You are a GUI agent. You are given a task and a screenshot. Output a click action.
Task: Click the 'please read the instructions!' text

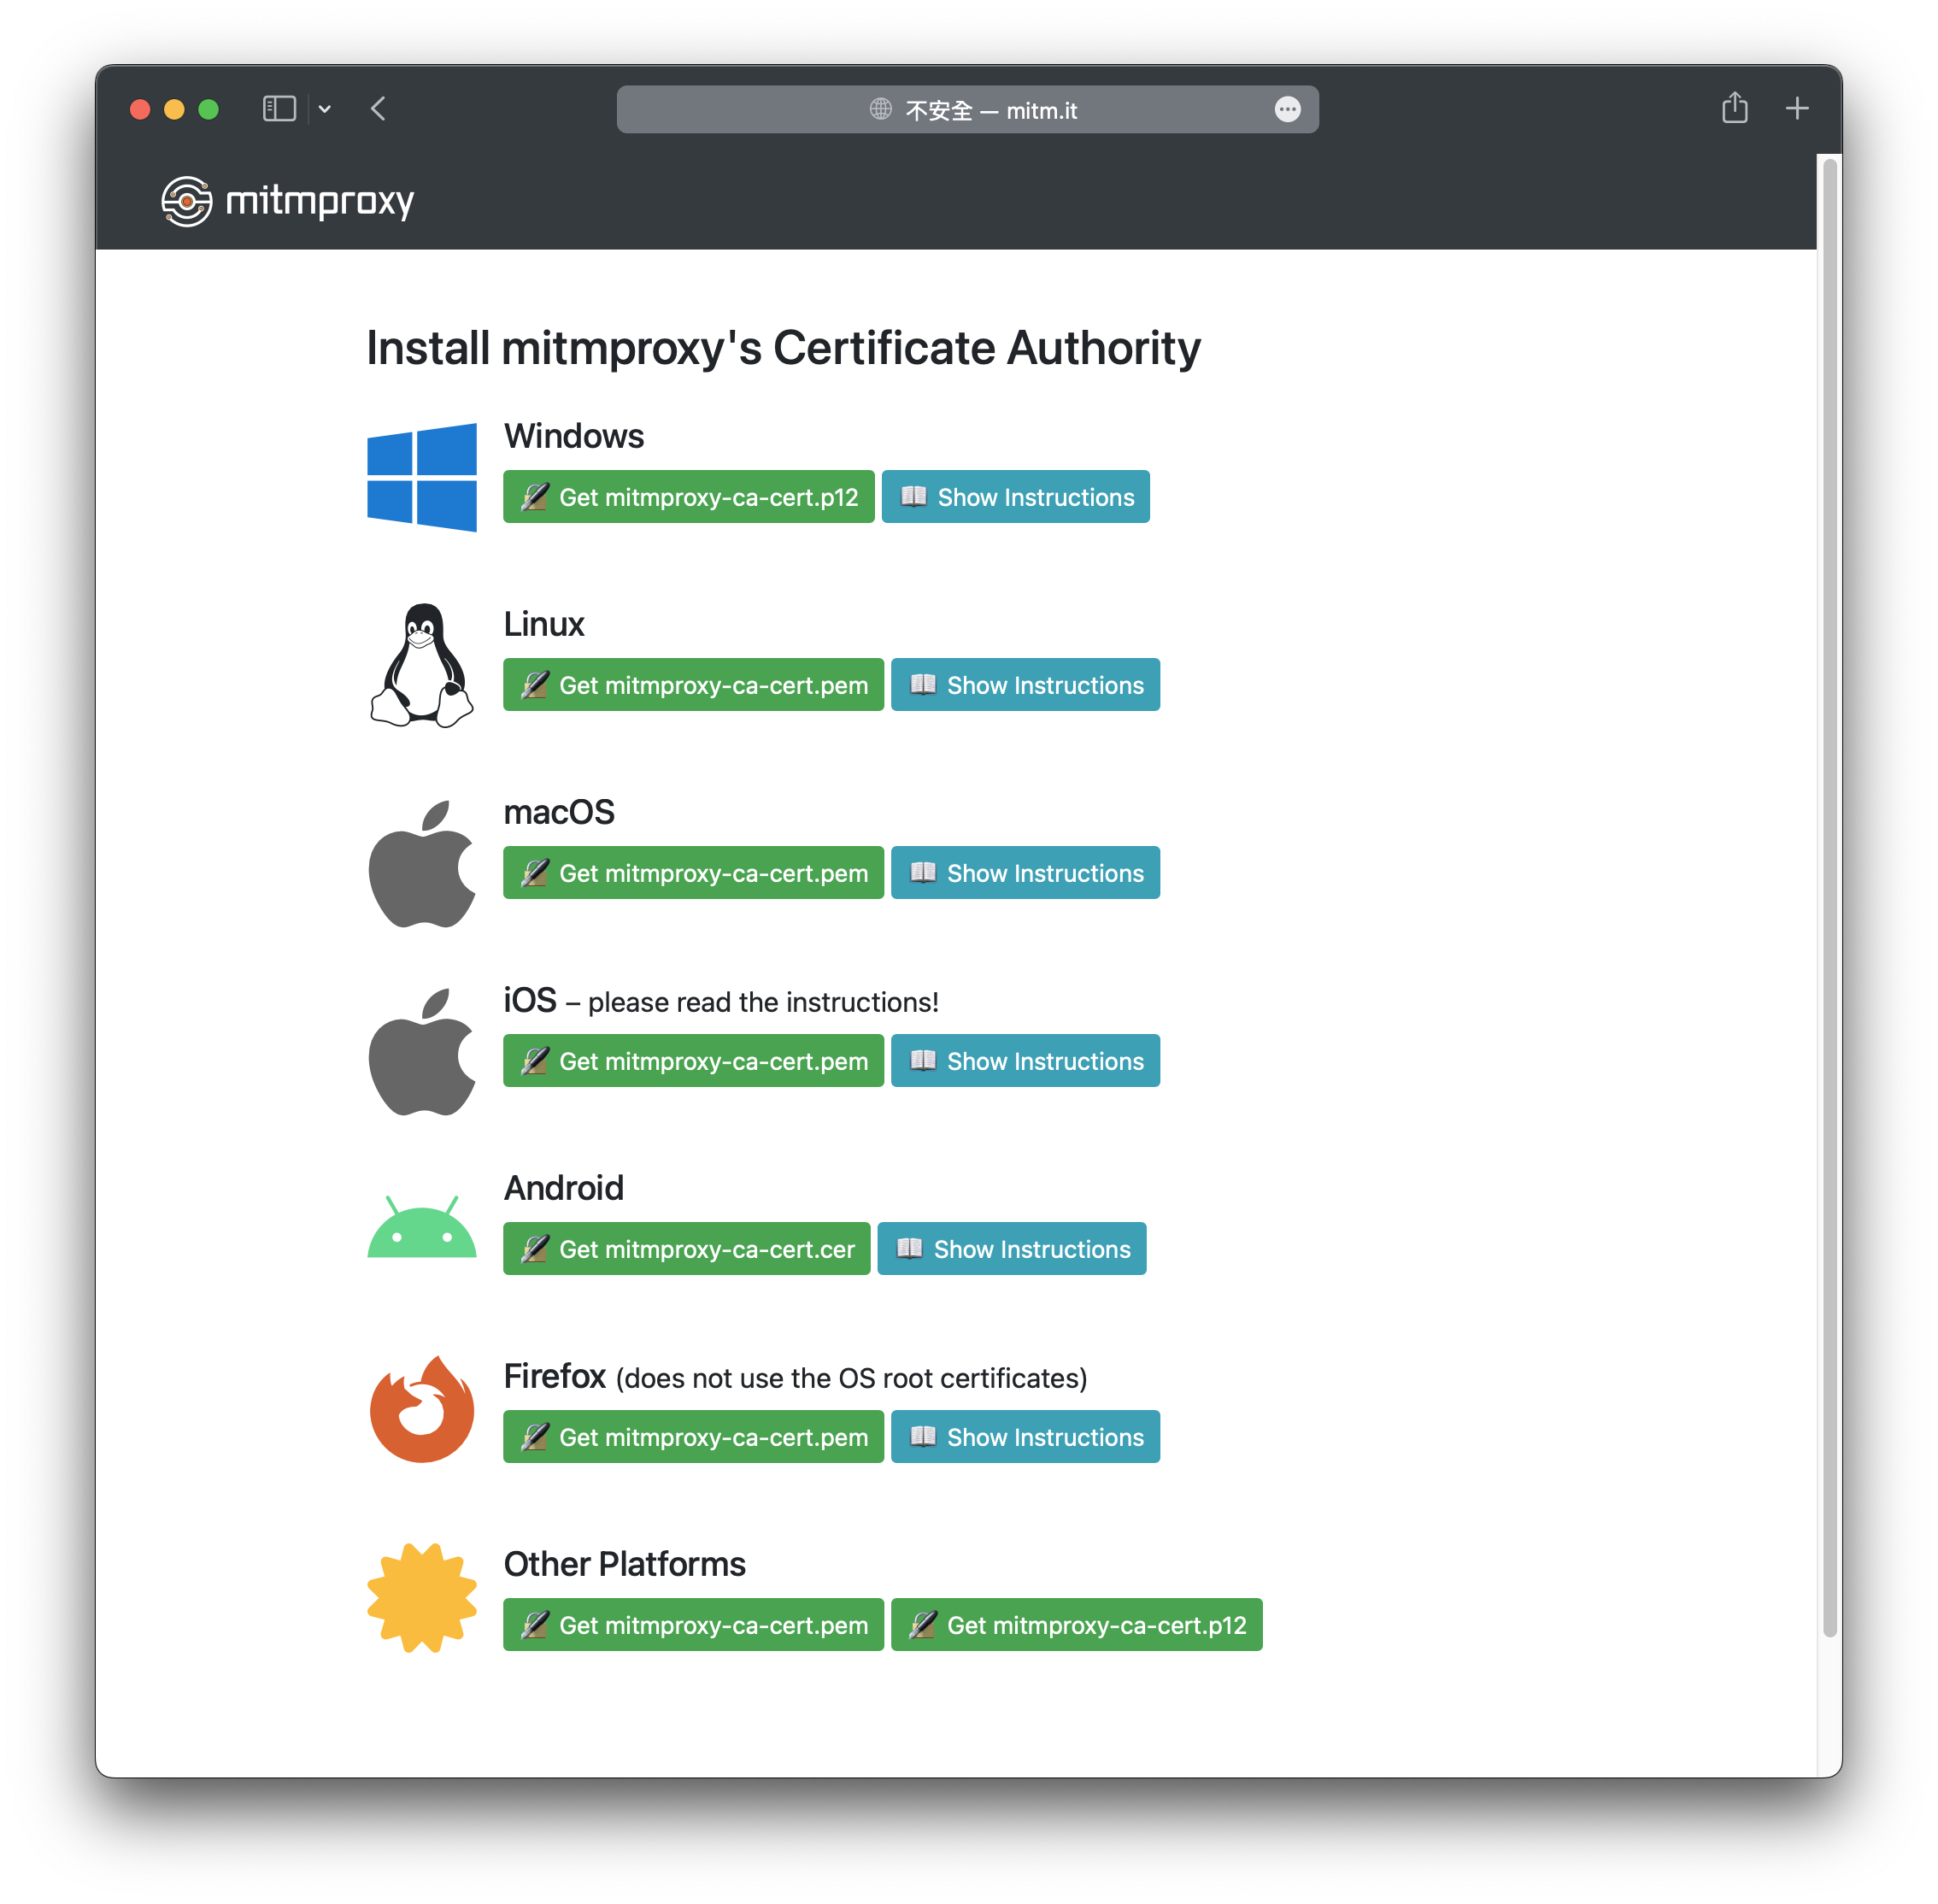tap(763, 1002)
